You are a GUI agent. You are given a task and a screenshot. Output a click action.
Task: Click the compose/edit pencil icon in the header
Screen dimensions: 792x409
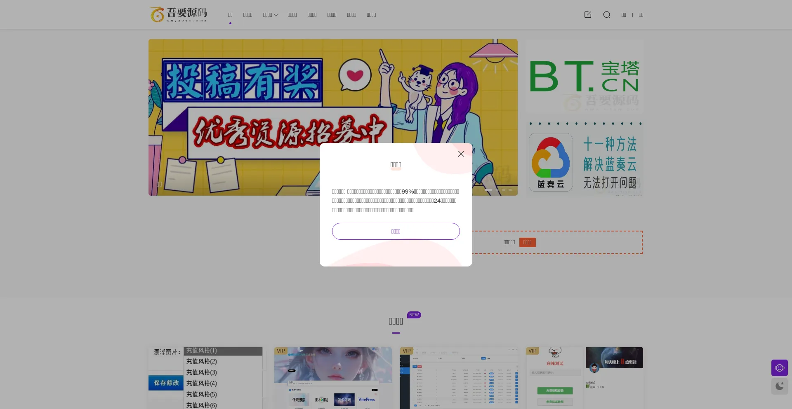[588, 15]
